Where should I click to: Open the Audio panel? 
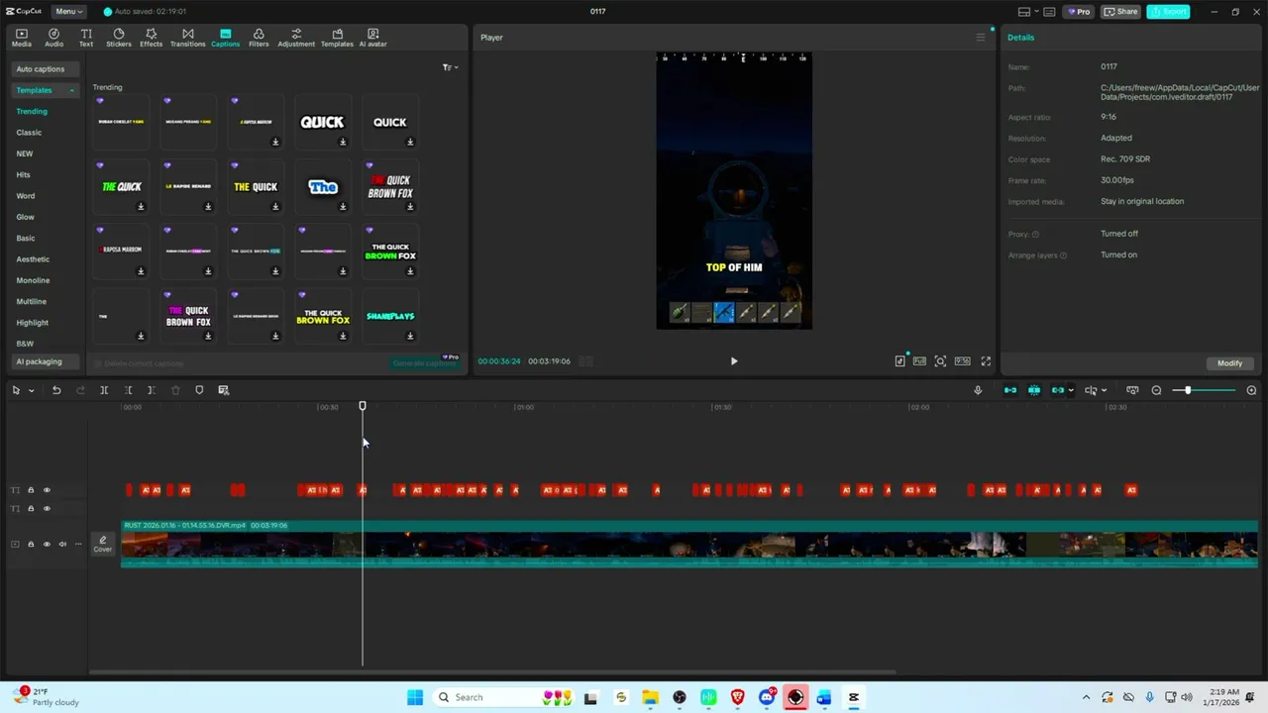point(53,38)
